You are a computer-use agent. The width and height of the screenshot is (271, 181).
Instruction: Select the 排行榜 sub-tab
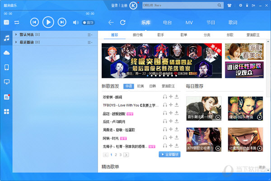tap(138, 34)
